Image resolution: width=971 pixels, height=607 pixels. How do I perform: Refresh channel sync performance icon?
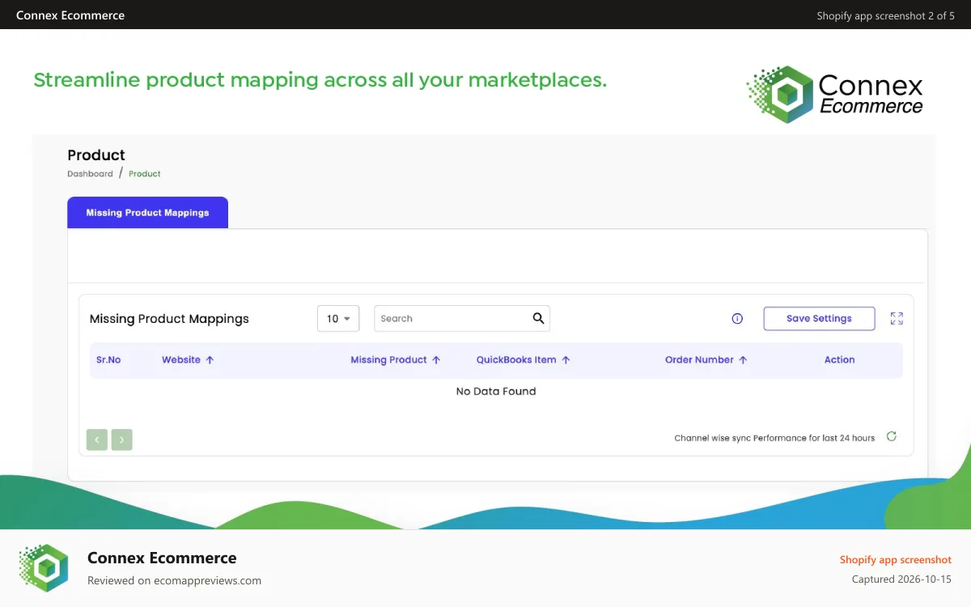pyautogui.click(x=892, y=437)
